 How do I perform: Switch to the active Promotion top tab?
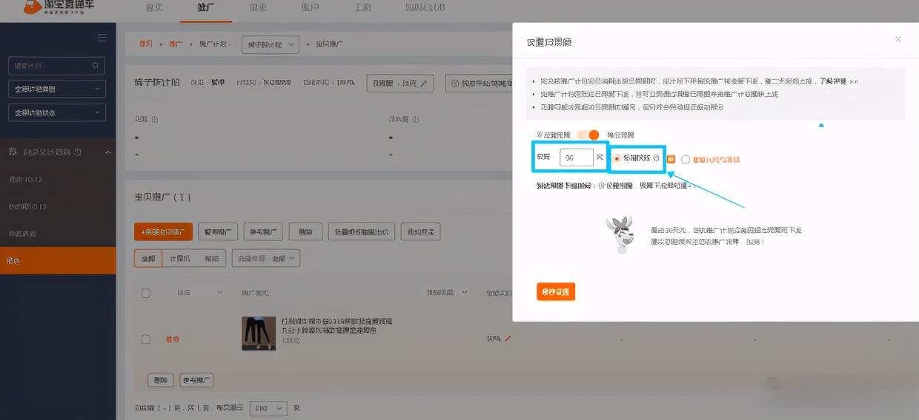pos(206,7)
